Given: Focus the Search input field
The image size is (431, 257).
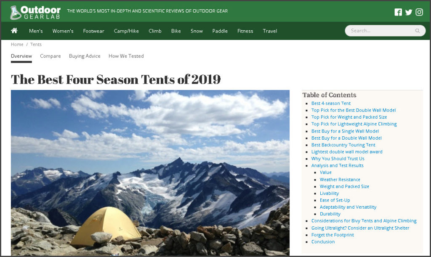Looking at the screenshot, I should click(385, 31).
